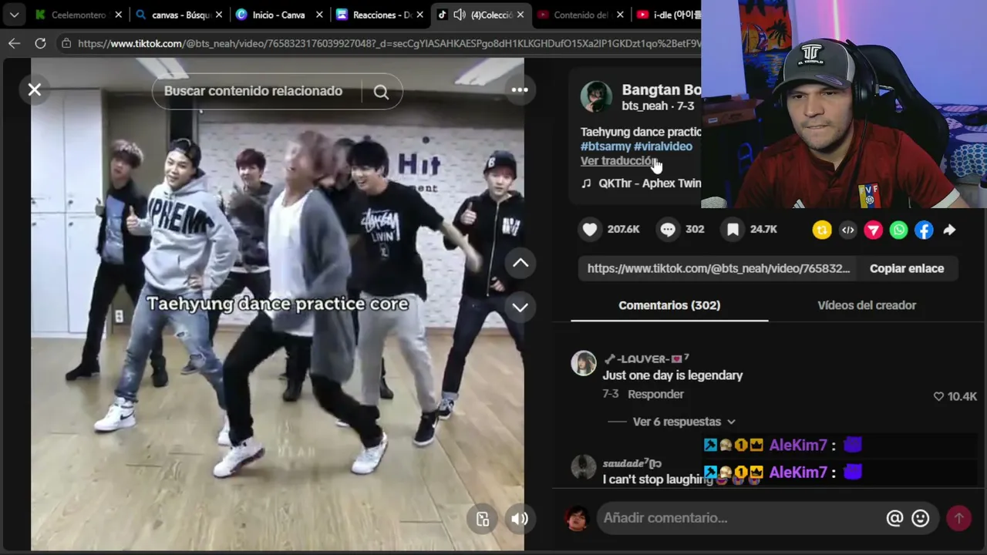Click the 24.7K saves count
The height and width of the screenshot is (555, 987).
[763, 230]
